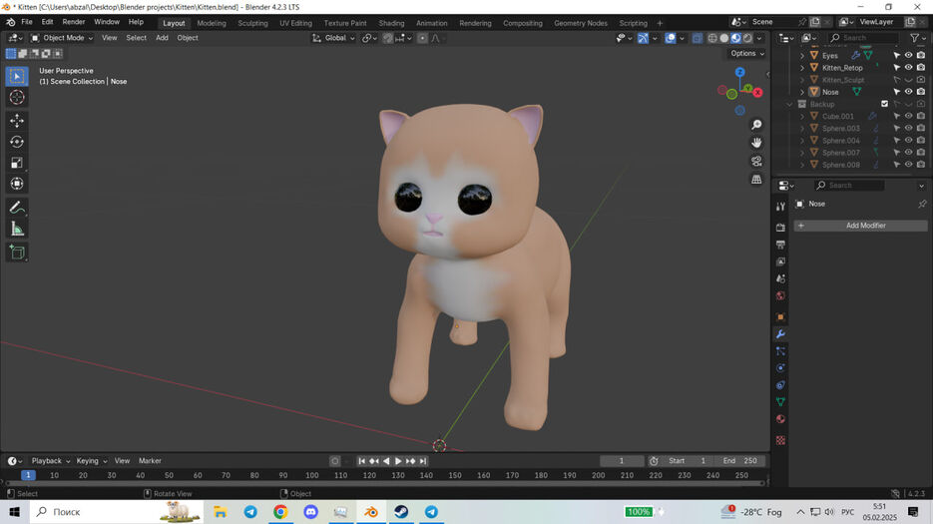The image size is (933, 524).
Task: Open the Tool properties tab
Action: [x=780, y=207]
